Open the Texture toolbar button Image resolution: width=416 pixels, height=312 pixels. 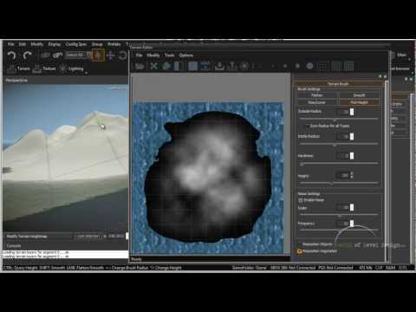(x=44, y=68)
